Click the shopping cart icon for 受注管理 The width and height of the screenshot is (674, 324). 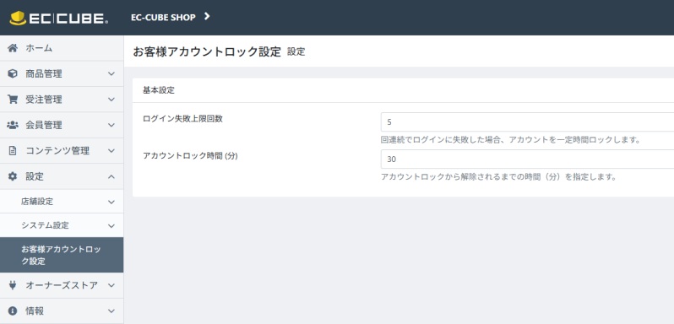point(13,100)
